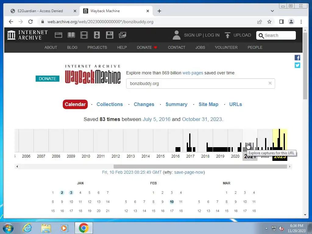This screenshot has height=234, width=312.
Task: Open January 2 capture in calendar
Action: click(x=62, y=193)
